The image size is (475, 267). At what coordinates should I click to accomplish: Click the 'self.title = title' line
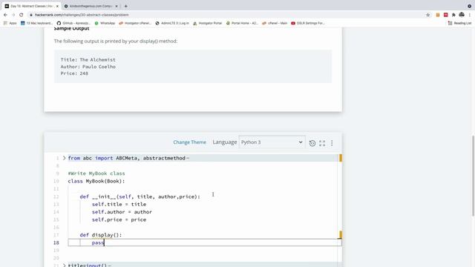point(119,205)
